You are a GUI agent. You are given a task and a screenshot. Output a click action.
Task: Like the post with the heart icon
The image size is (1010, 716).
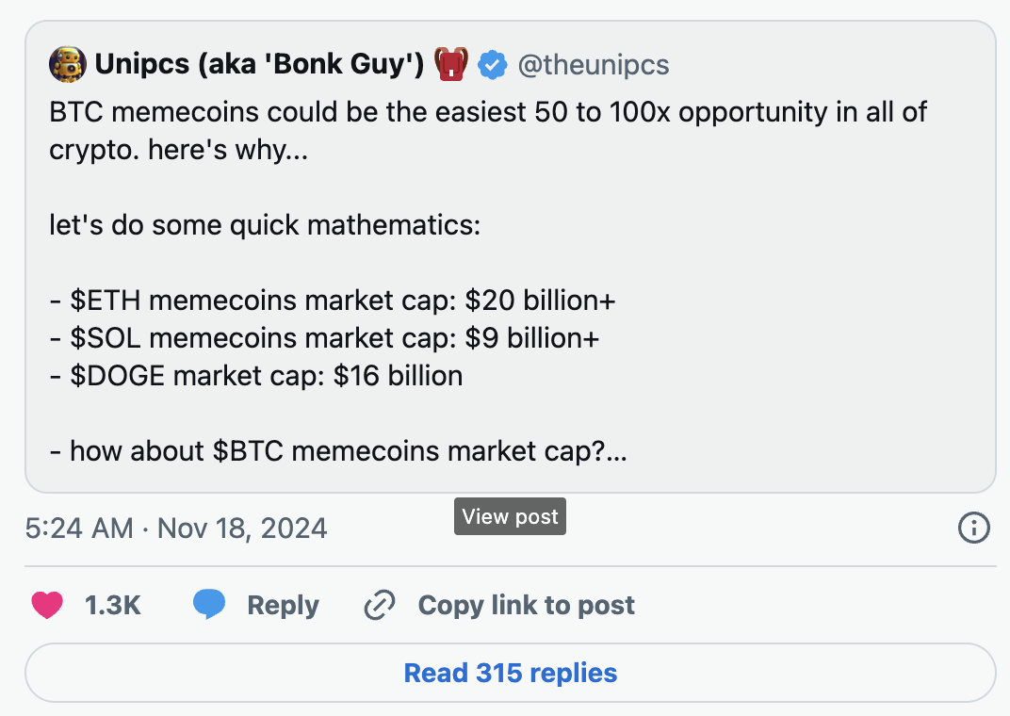pyautogui.click(x=47, y=605)
